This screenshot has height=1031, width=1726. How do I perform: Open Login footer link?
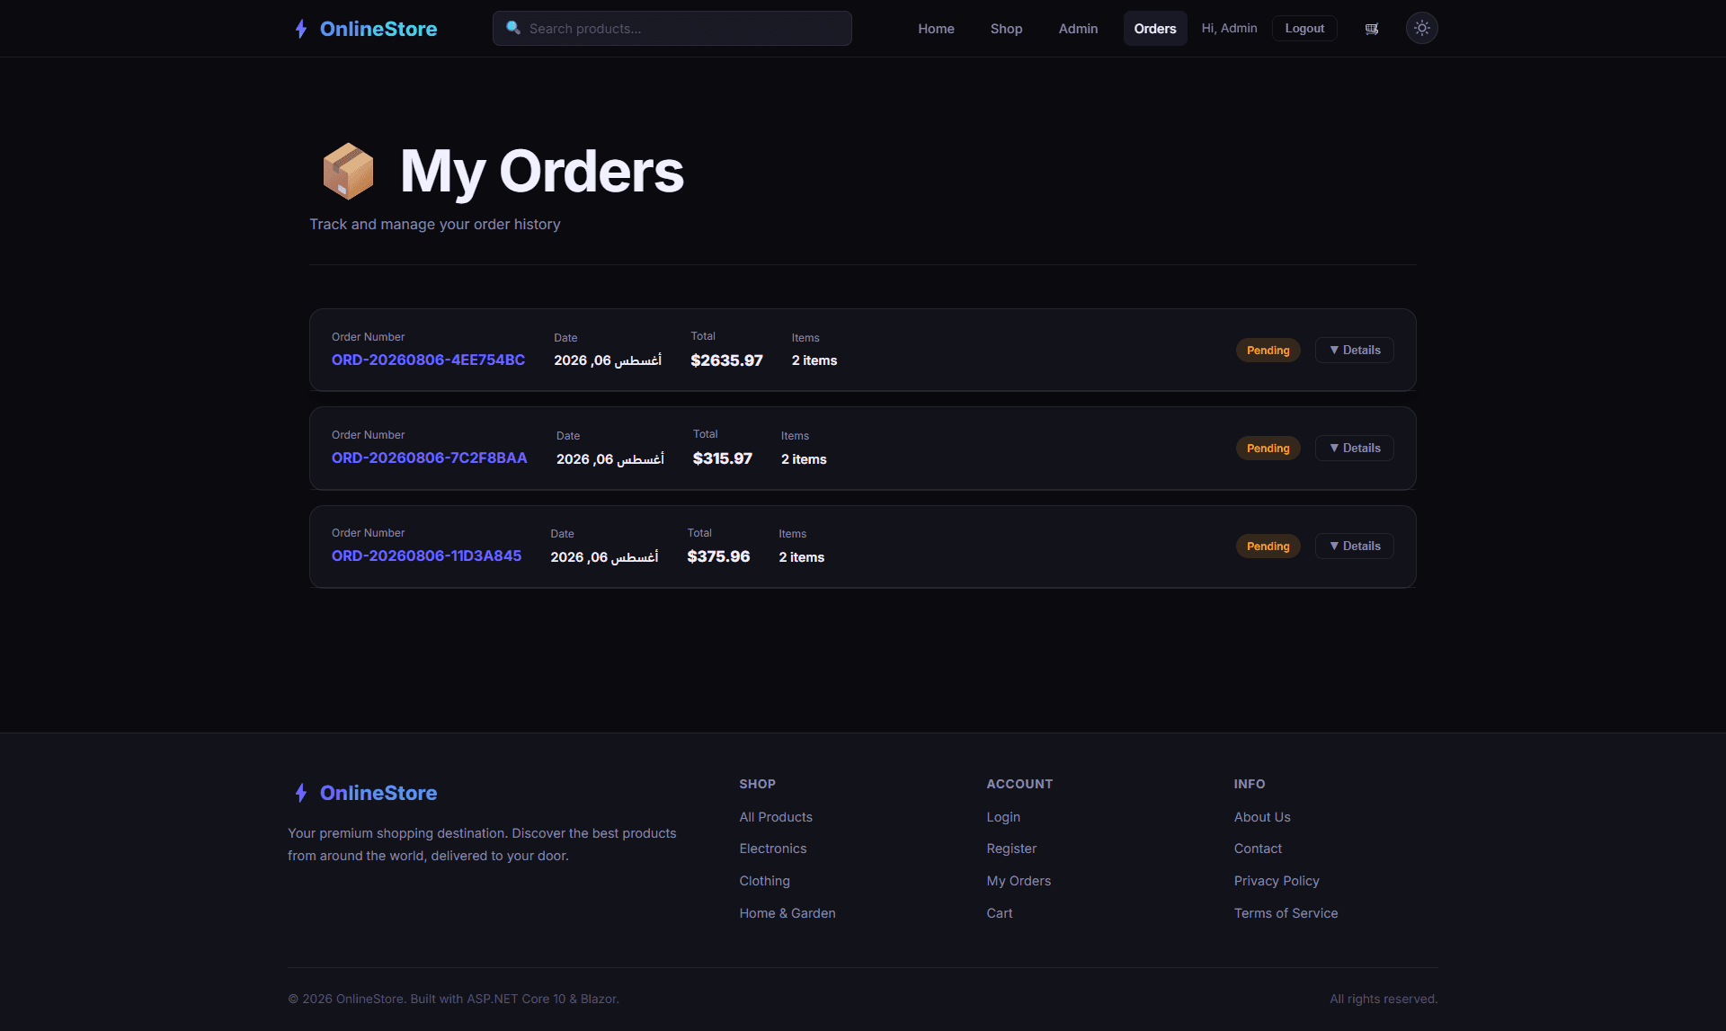coord(1003,817)
